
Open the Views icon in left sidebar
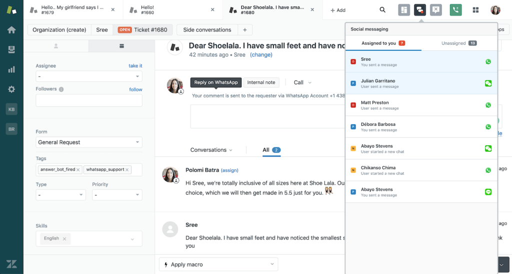tap(11, 49)
